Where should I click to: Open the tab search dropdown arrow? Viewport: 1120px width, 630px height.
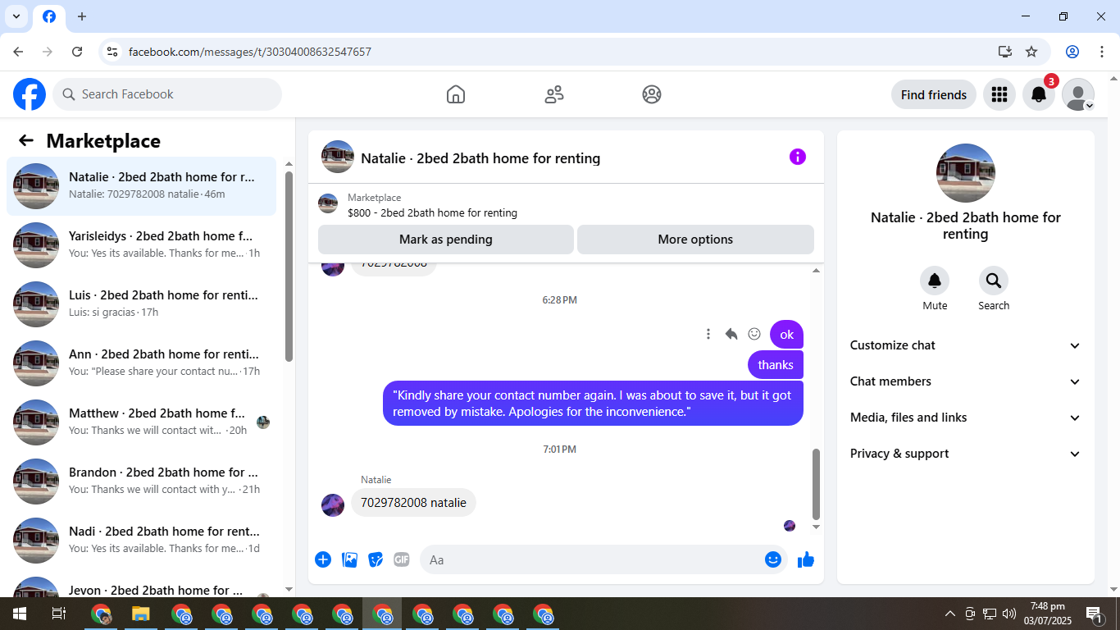pyautogui.click(x=16, y=16)
